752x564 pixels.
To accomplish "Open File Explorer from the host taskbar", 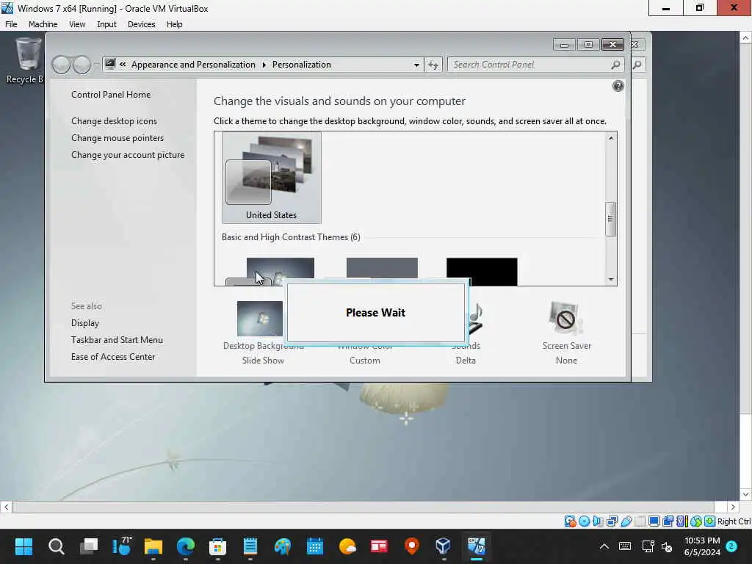I will (153, 546).
